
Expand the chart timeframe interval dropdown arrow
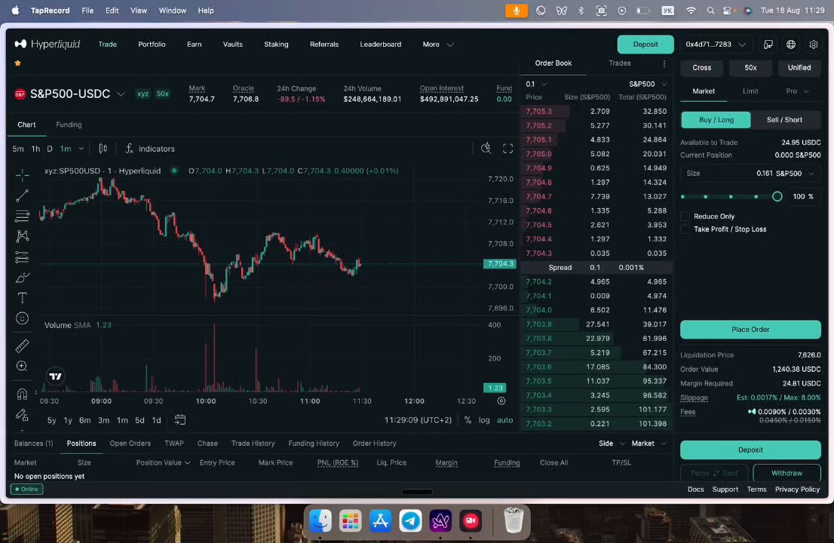tap(81, 149)
